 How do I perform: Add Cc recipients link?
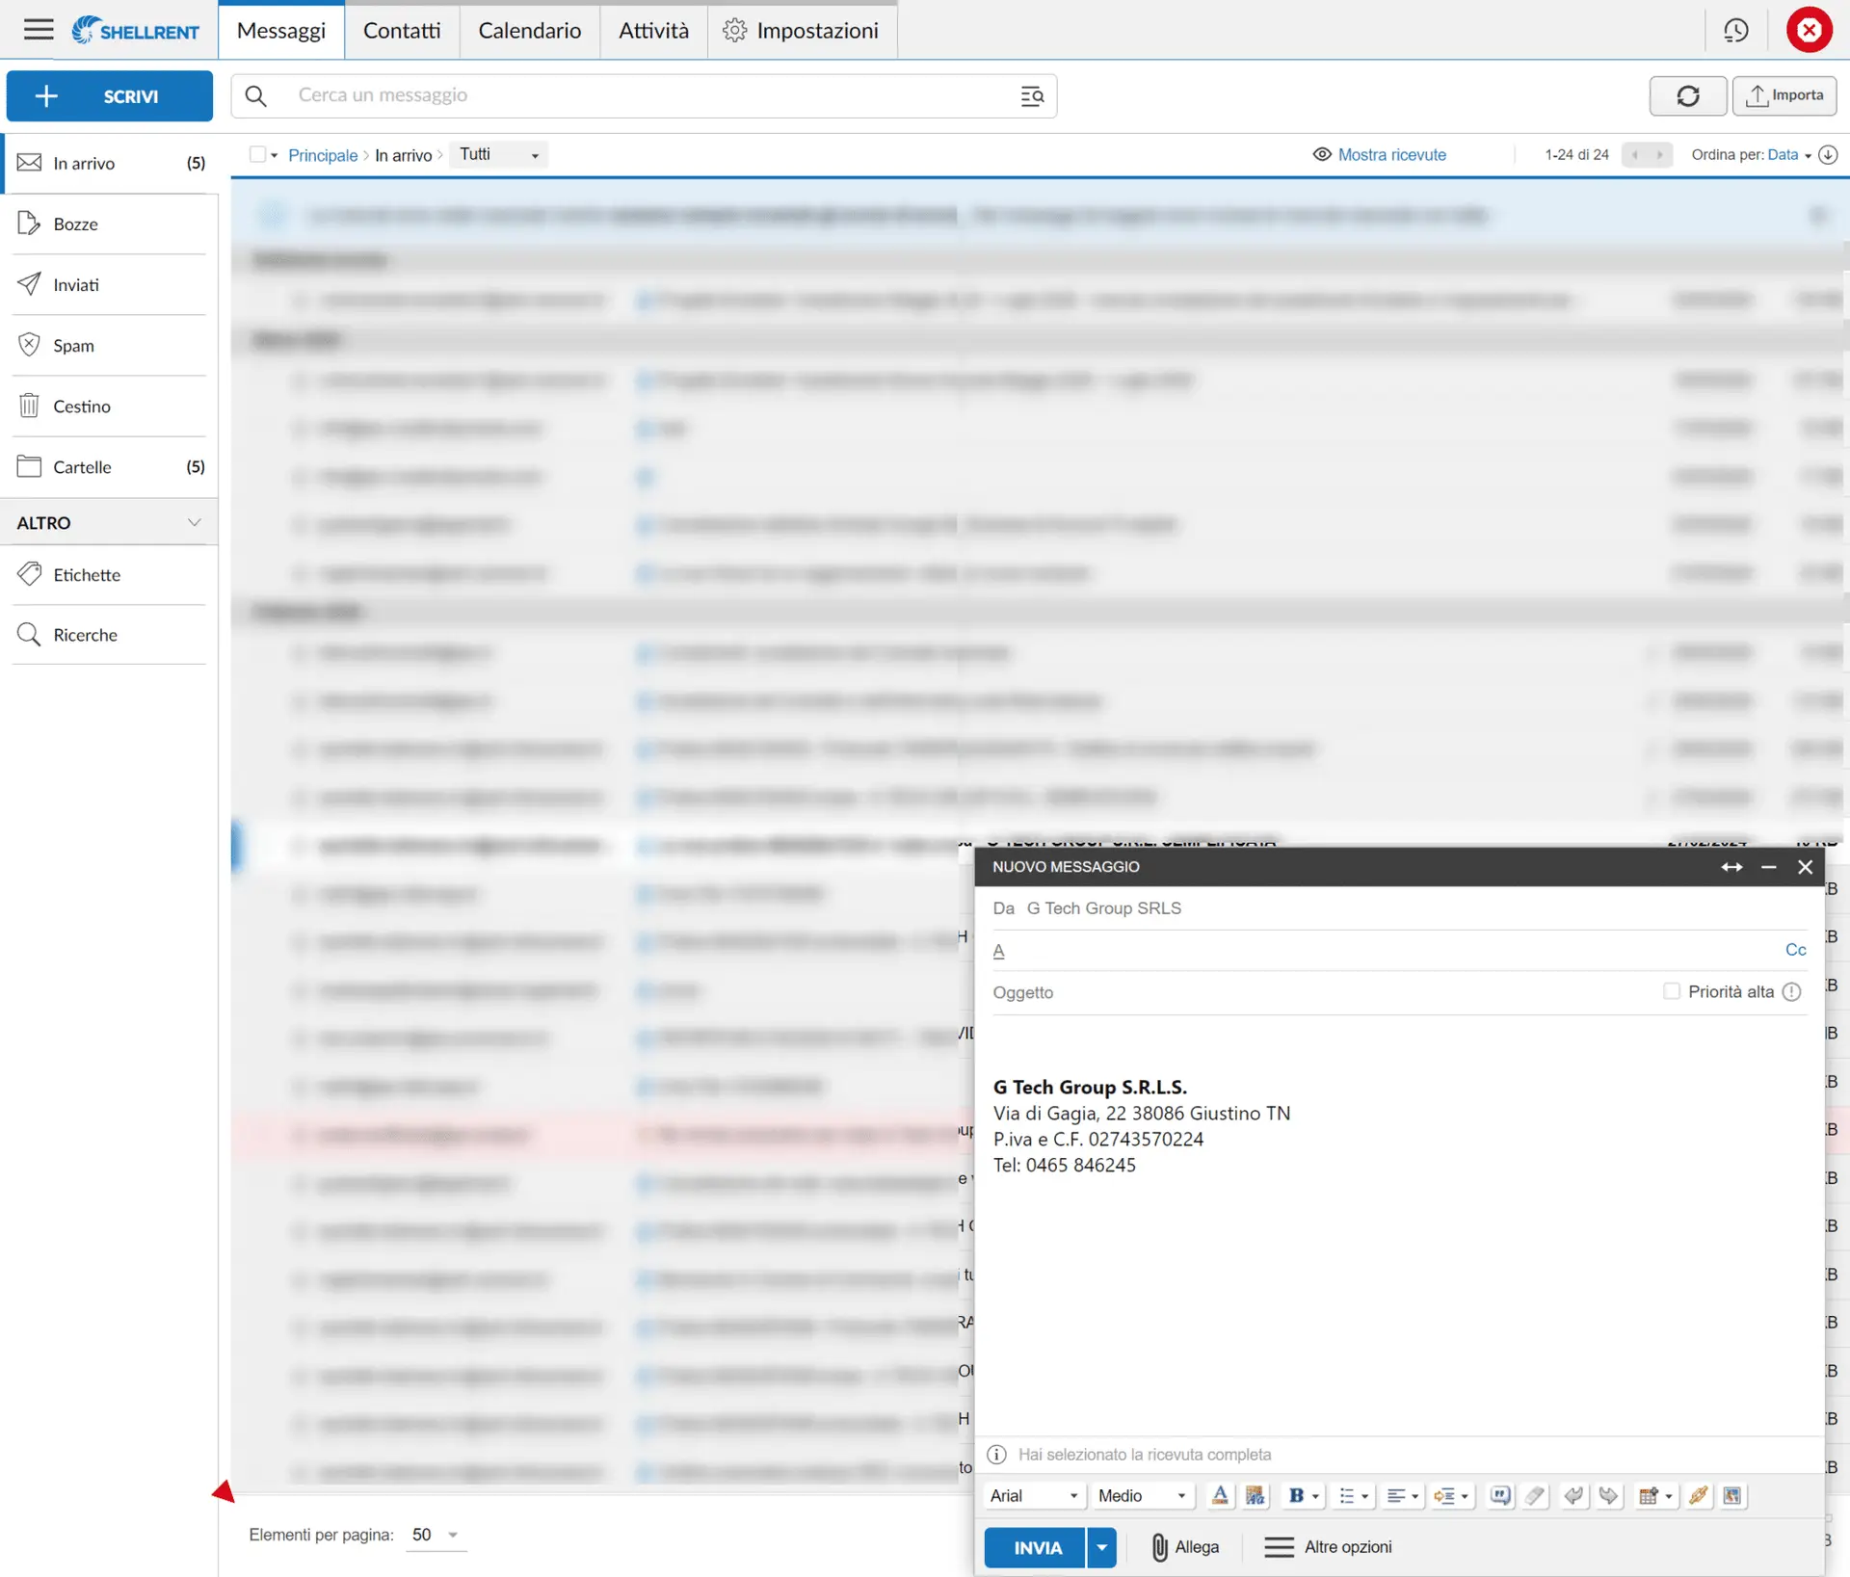click(1795, 950)
